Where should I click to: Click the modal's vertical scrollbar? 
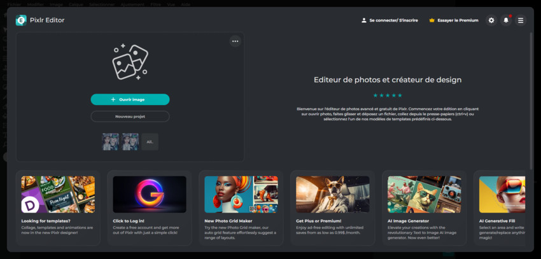pyautogui.click(x=531, y=101)
